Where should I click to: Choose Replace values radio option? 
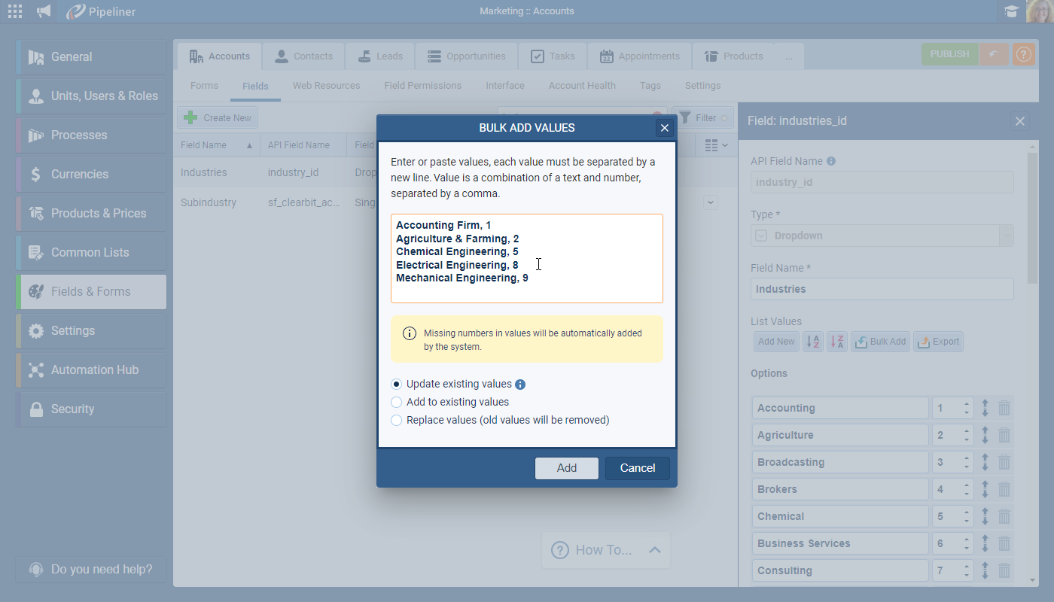point(397,421)
